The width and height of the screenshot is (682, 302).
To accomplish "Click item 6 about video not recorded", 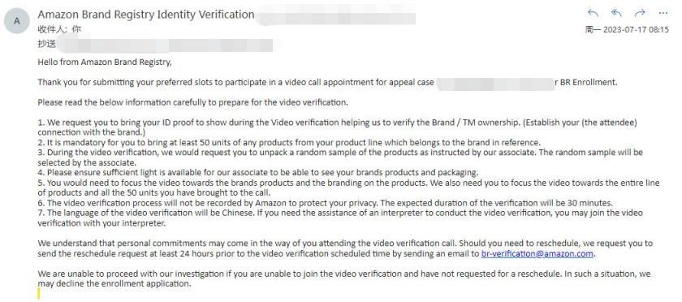I will pyautogui.click(x=326, y=203).
